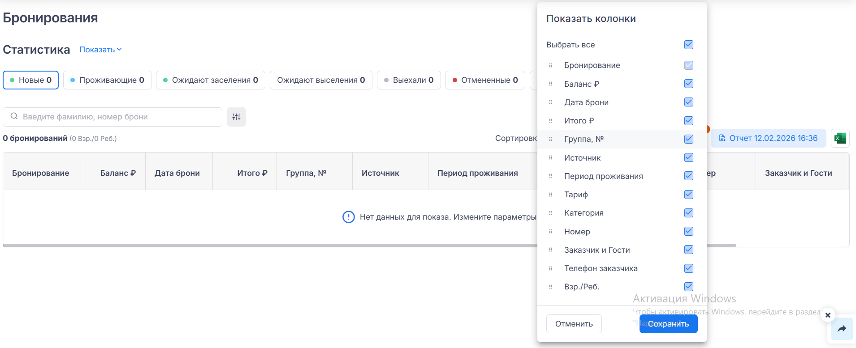Uncheck the Телефон заказчика column checkbox
The width and height of the screenshot is (856, 348).
tap(689, 268)
